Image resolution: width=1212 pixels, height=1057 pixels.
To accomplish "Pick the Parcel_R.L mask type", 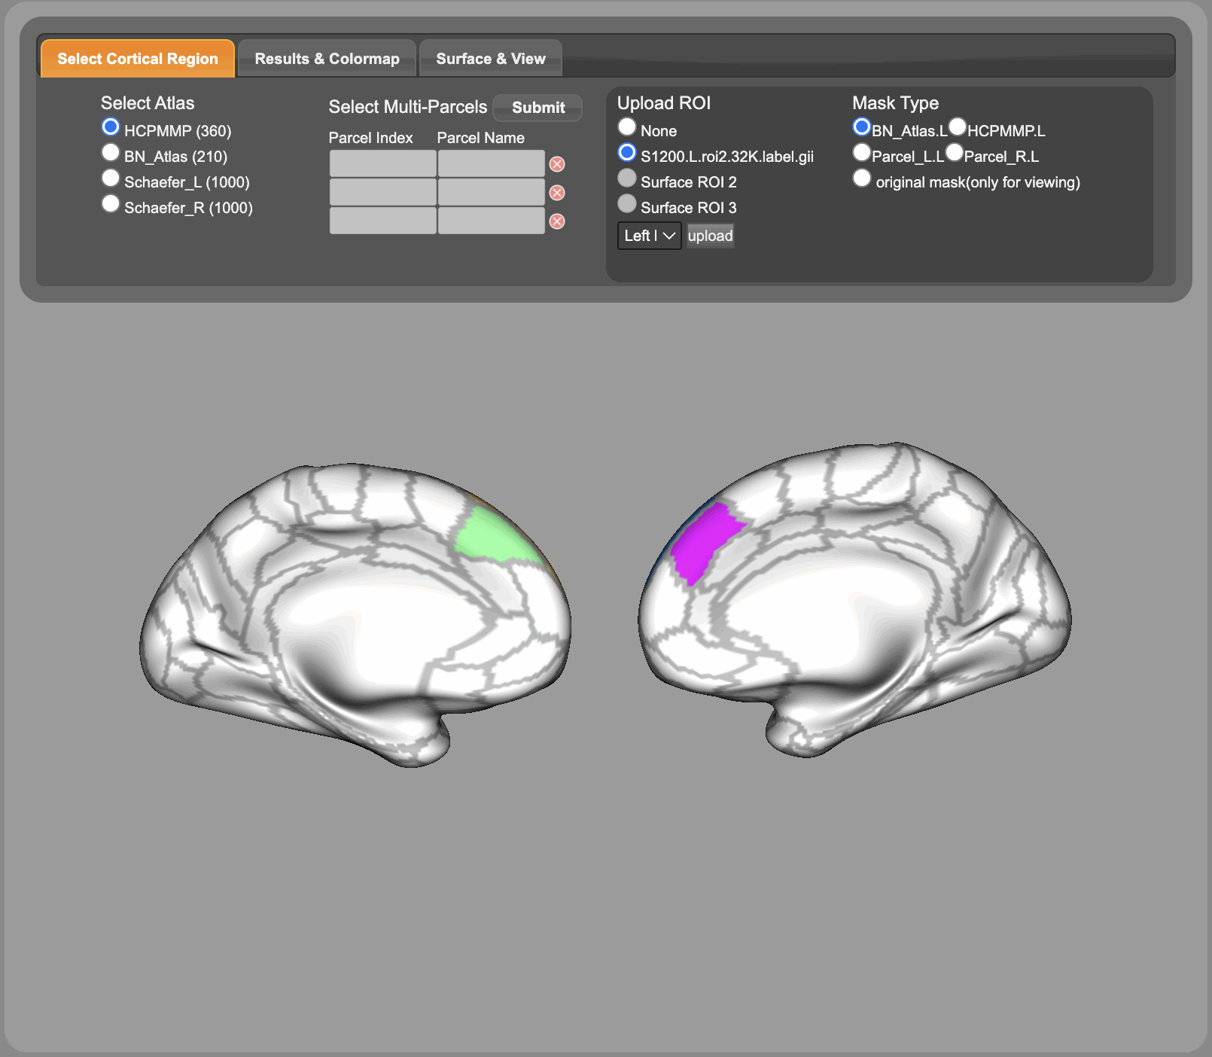I will pyautogui.click(x=955, y=153).
